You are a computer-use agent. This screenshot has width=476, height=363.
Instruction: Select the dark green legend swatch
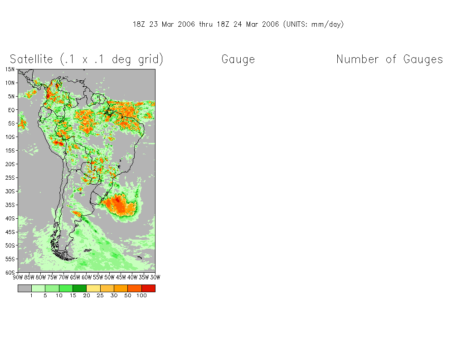tap(79, 288)
